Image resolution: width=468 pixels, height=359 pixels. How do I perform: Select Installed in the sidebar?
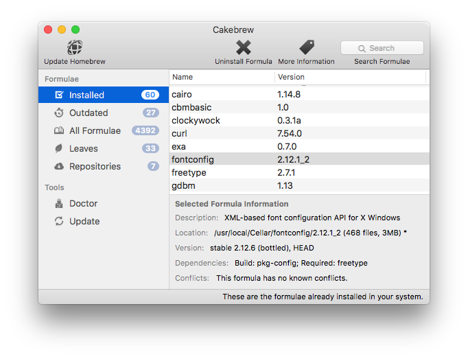104,95
